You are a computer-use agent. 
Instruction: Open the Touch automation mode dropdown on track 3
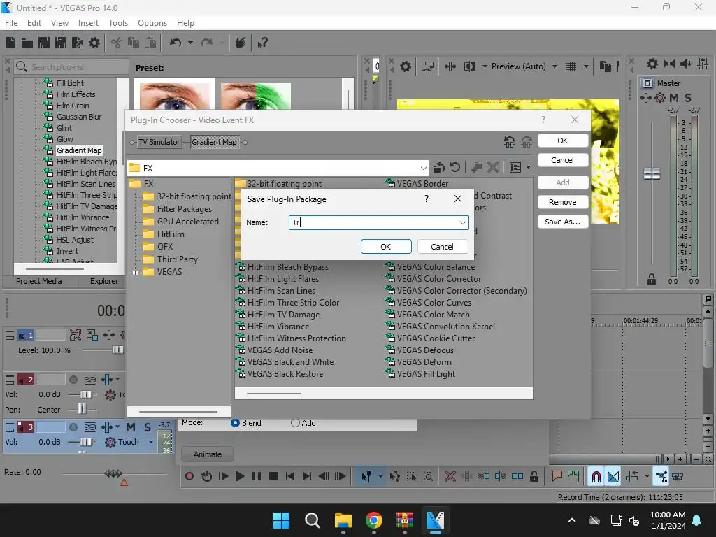click(151, 442)
